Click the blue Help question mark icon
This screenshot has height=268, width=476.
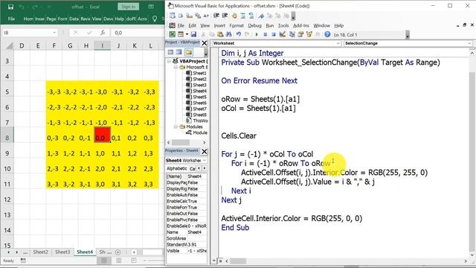327,35
